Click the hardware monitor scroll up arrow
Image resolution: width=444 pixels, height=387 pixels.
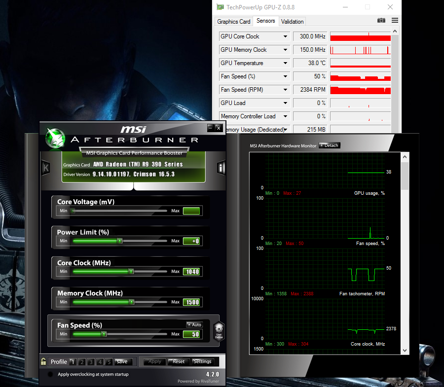[x=405, y=157]
